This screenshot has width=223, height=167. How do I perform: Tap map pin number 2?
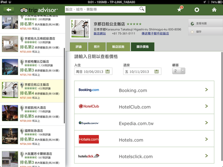(x=22, y=39)
